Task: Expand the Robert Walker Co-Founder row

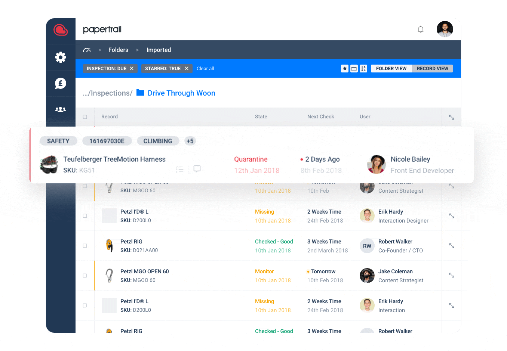Action: point(452,246)
